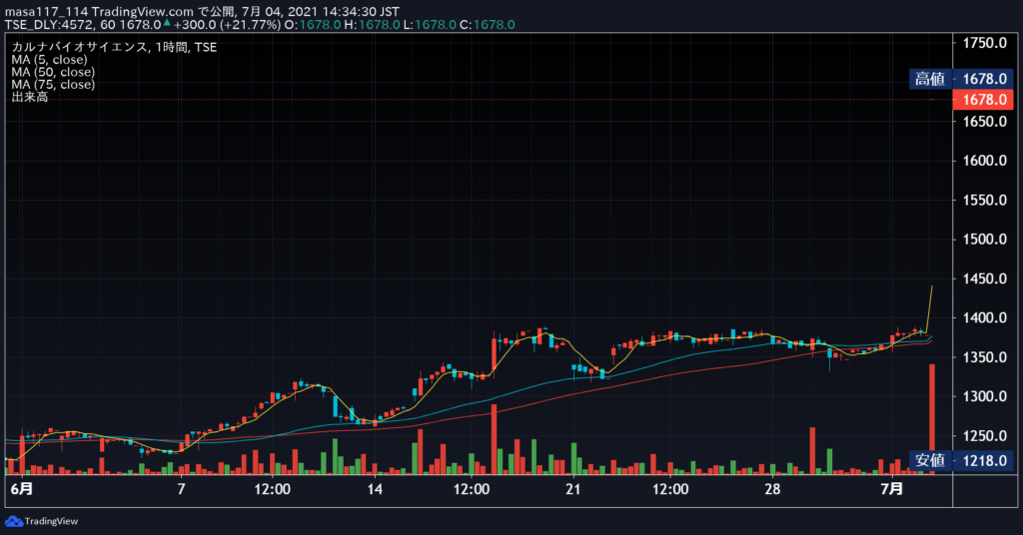Select the MA (50, close) indicator label

pyautogui.click(x=53, y=72)
